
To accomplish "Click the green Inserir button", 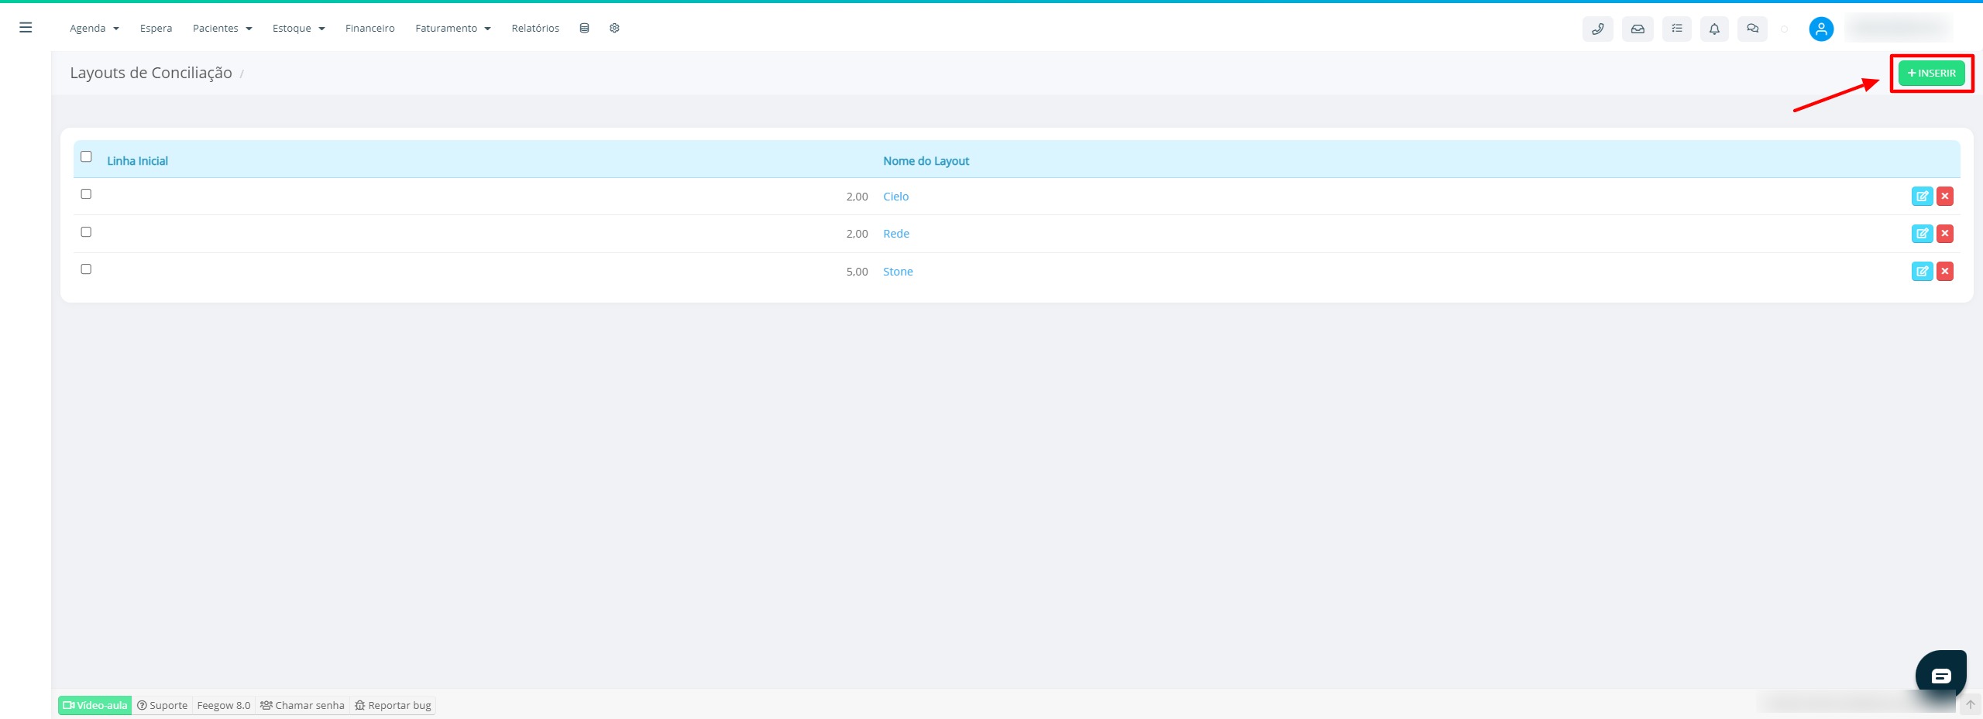I will (x=1931, y=74).
